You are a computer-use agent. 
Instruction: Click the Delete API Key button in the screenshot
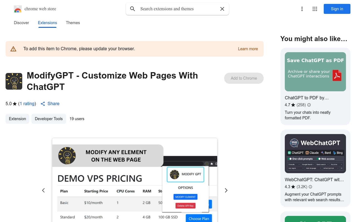click(x=186, y=206)
